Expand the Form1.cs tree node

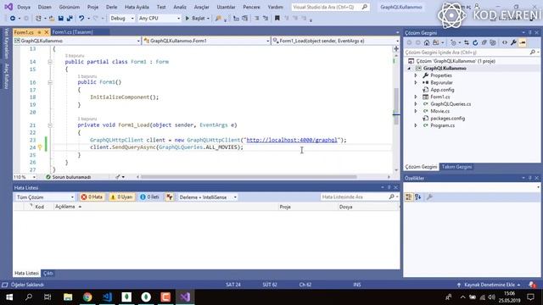416,97
